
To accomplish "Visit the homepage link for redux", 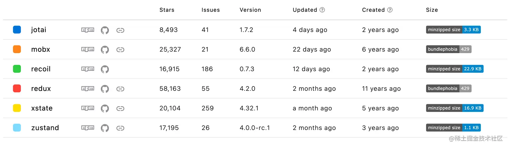I will [120, 89].
